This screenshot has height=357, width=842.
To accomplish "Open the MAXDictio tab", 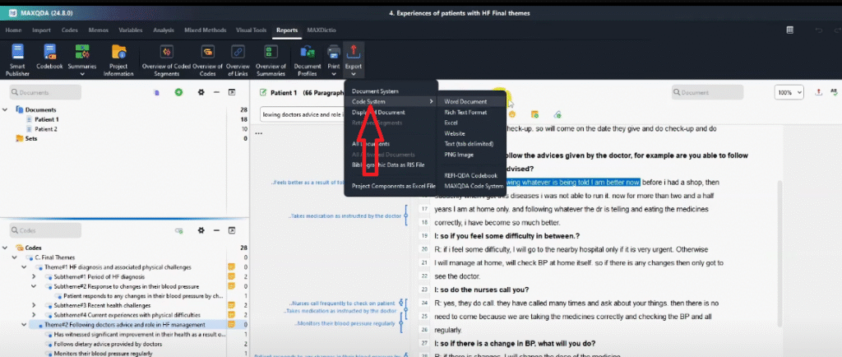I will pos(322,30).
